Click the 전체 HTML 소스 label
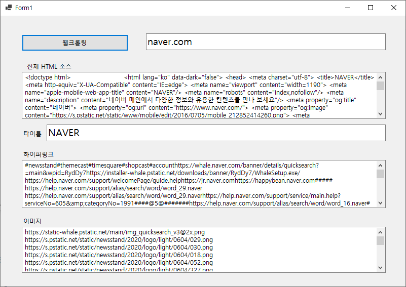 (49, 66)
